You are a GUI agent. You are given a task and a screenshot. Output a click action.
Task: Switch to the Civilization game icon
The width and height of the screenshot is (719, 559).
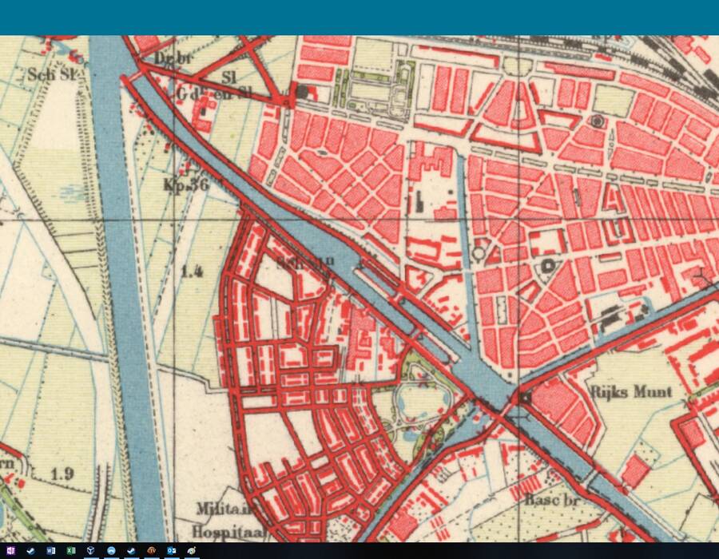pyautogui.click(x=151, y=550)
